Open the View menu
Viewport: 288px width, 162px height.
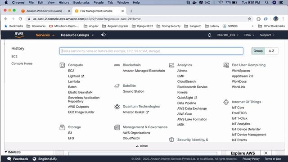click(x=51, y=3)
